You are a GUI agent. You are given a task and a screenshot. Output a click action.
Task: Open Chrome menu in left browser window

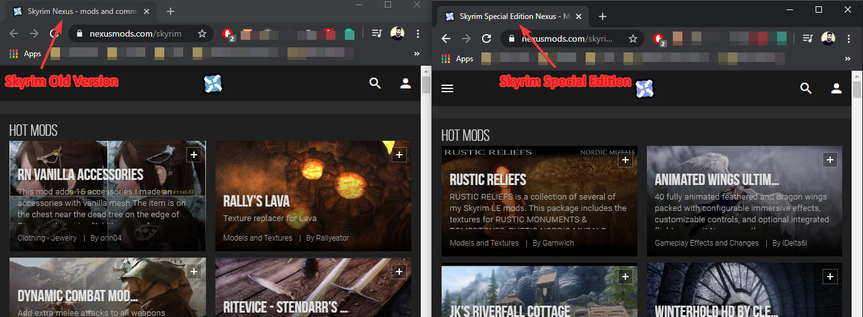pos(418,33)
